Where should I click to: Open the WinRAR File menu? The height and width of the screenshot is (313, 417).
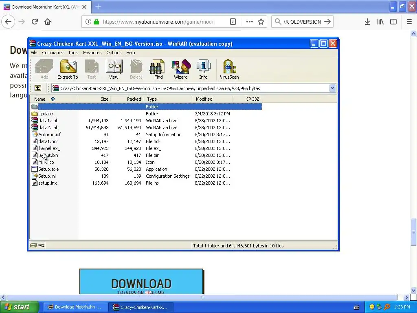click(x=34, y=53)
